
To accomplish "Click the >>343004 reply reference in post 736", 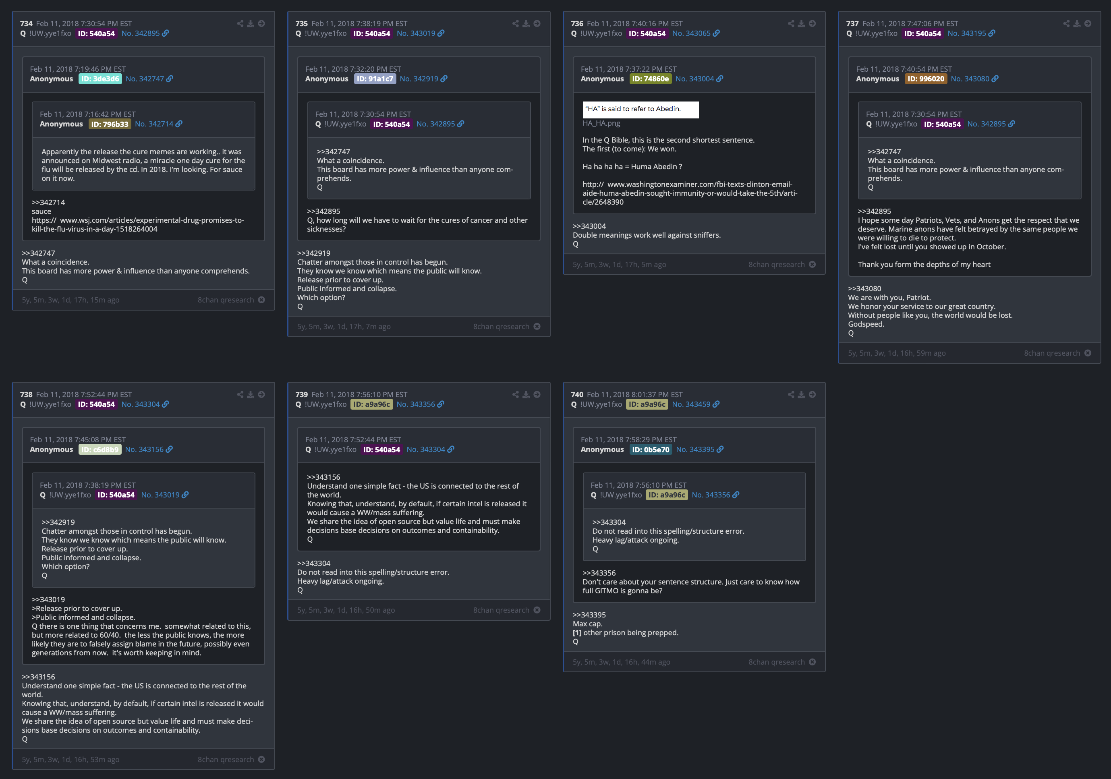I will 589,226.
